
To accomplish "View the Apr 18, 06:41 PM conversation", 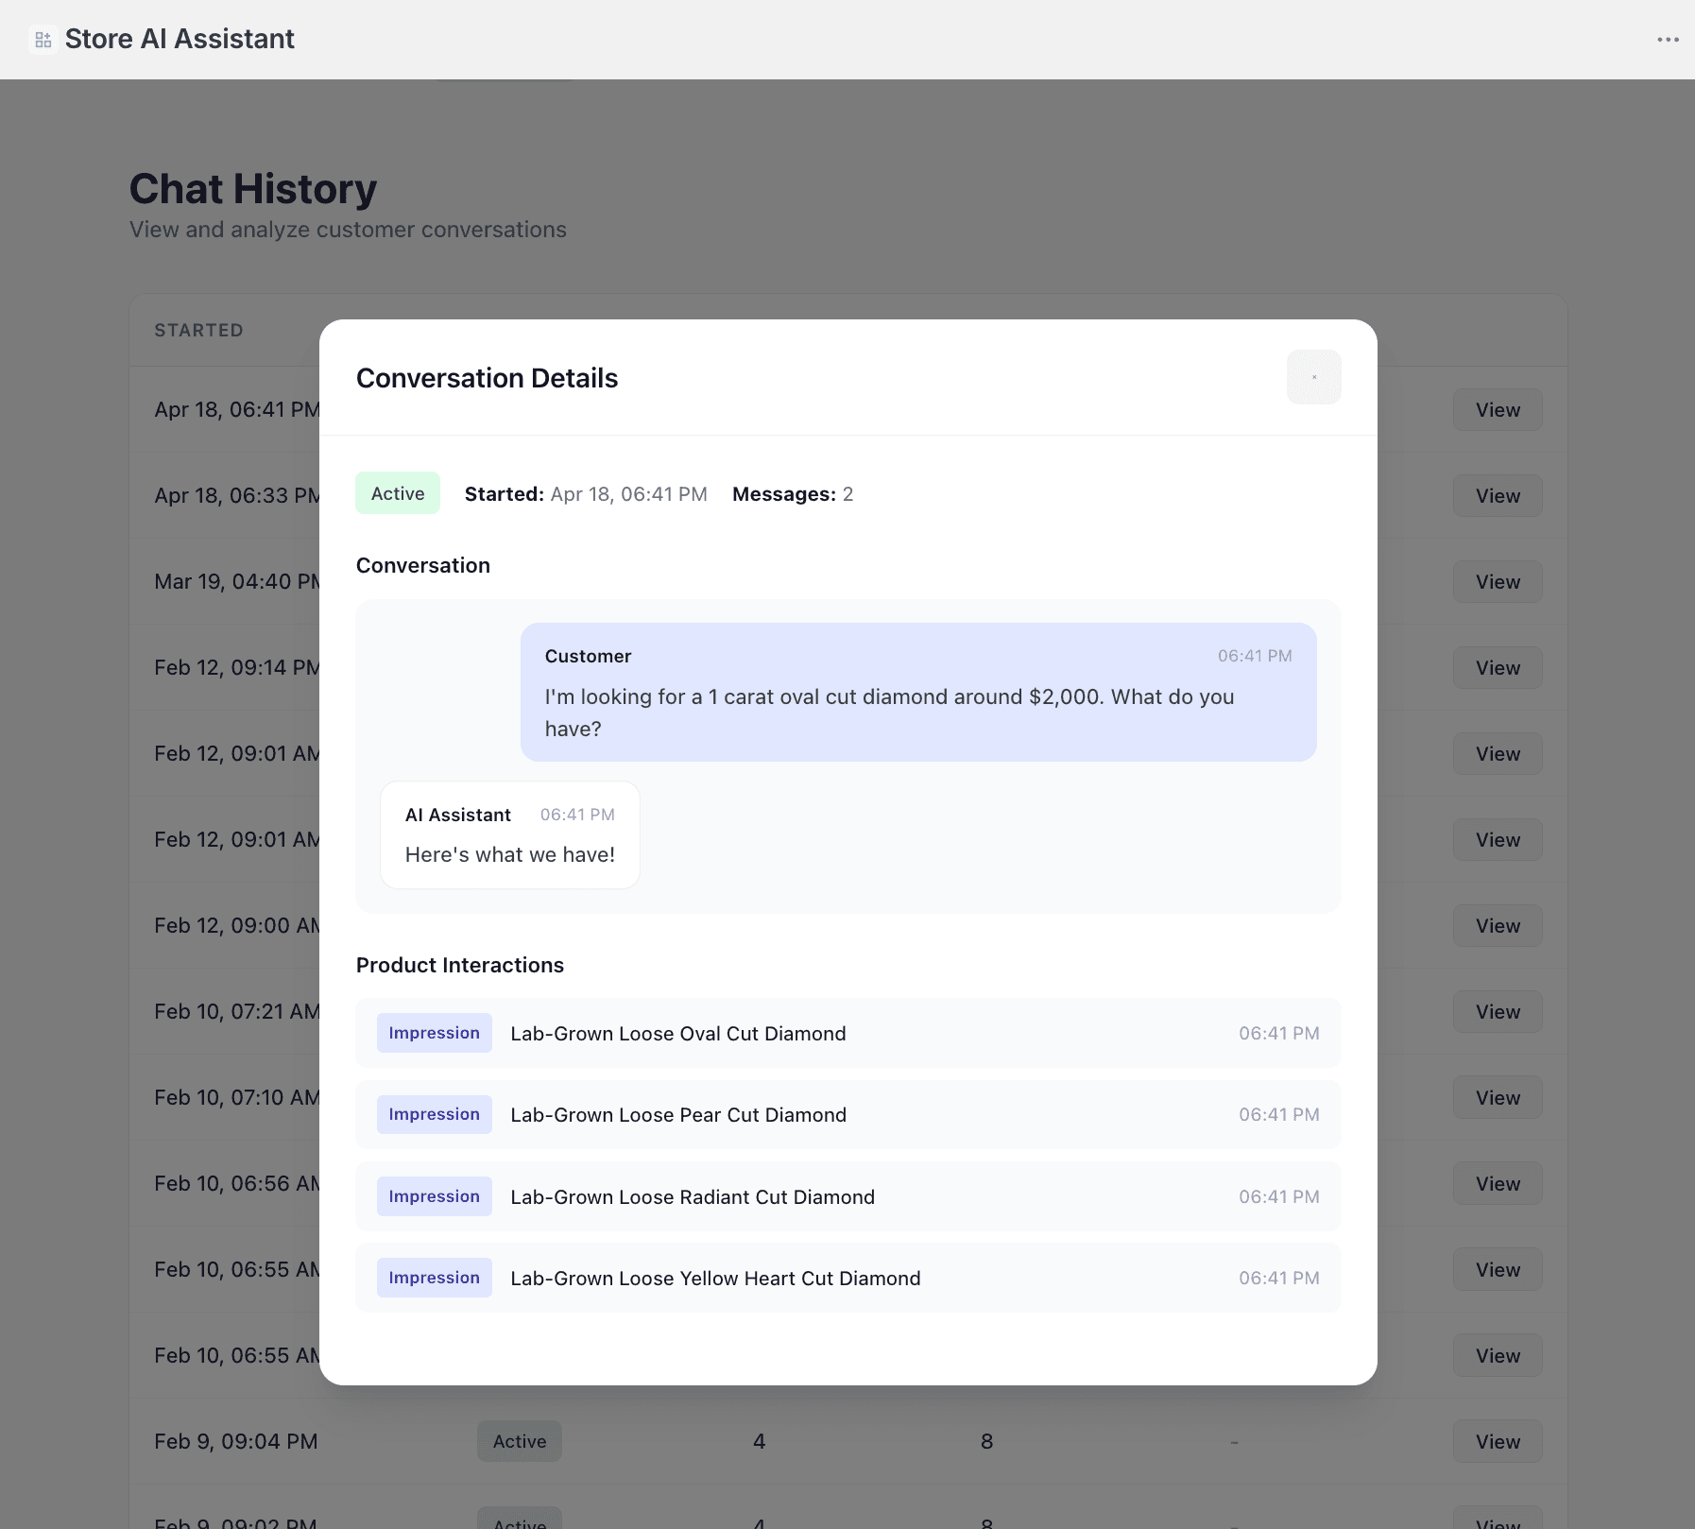I will pyautogui.click(x=1497, y=409).
